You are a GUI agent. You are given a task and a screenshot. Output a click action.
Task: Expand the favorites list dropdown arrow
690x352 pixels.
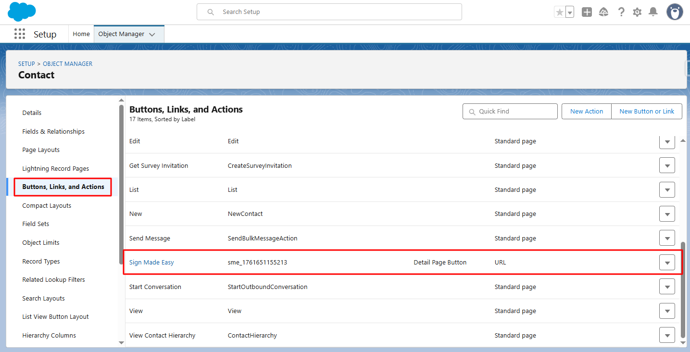(x=570, y=13)
